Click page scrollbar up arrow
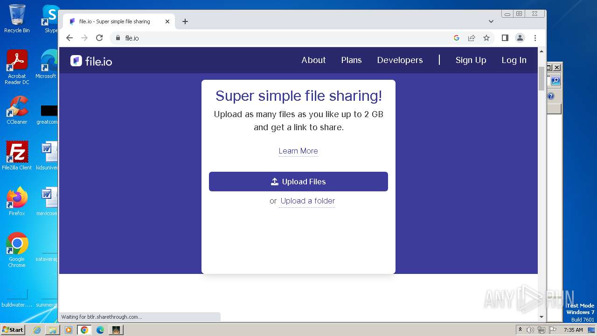Image resolution: width=597 pixels, height=336 pixels. click(x=541, y=51)
